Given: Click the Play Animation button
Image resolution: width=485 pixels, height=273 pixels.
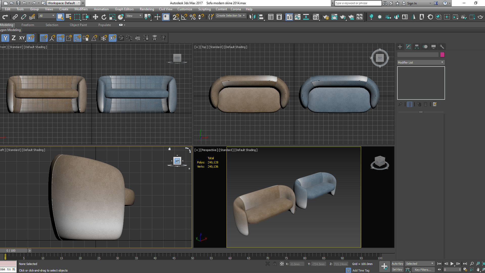Looking at the screenshot, I should (x=452, y=264).
